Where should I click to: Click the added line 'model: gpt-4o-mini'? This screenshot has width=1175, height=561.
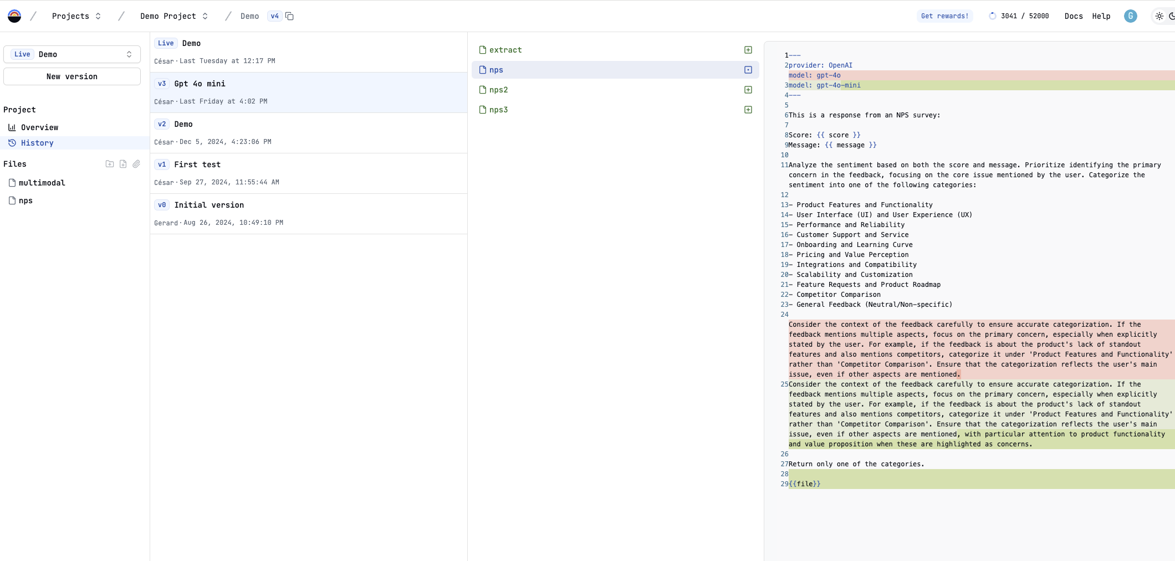point(981,85)
